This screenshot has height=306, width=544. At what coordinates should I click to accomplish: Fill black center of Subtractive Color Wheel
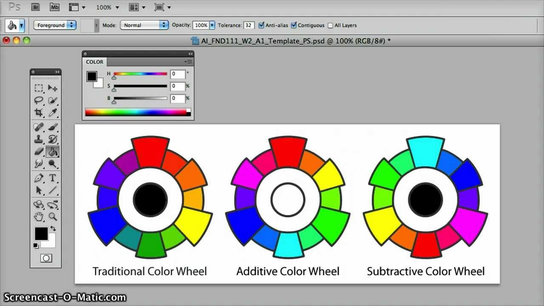(425, 200)
